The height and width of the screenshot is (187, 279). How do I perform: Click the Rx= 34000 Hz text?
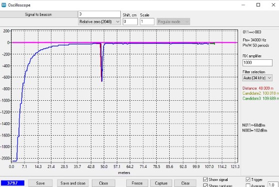point(254,40)
